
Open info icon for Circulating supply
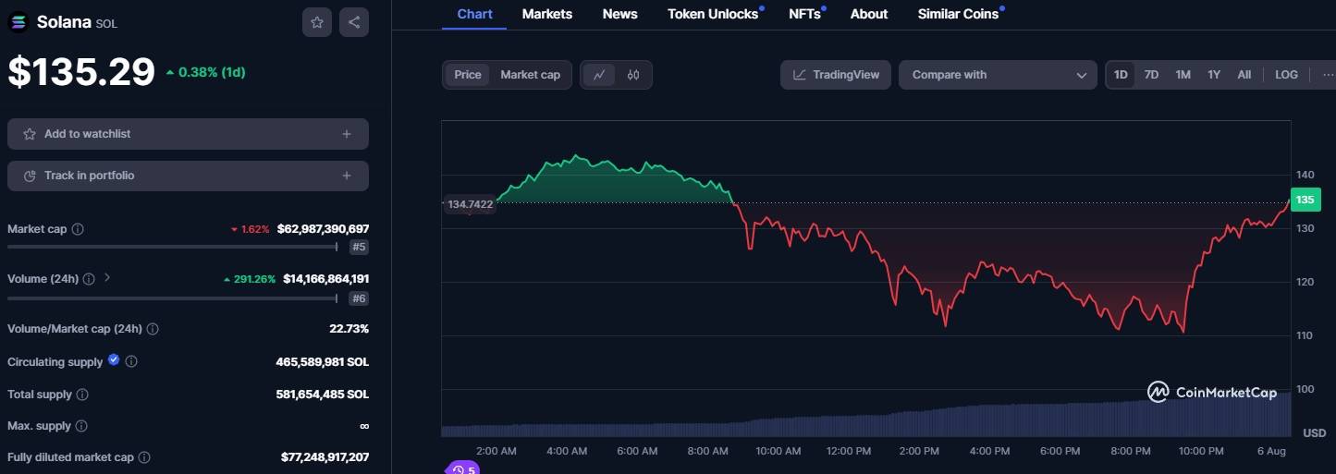131,362
